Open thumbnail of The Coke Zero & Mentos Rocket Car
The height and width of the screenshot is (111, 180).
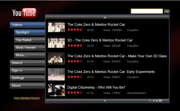tap(56, 27)
